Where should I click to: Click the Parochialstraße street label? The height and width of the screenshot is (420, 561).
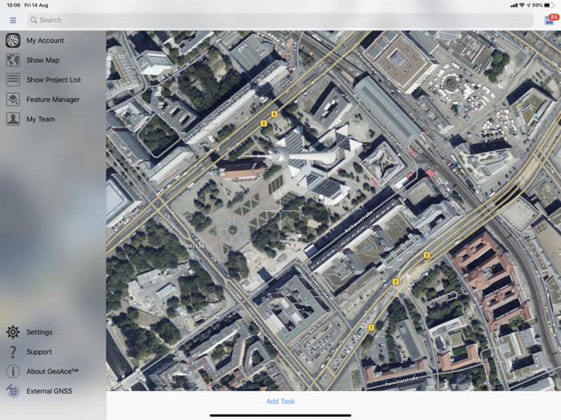click(402, 381)
